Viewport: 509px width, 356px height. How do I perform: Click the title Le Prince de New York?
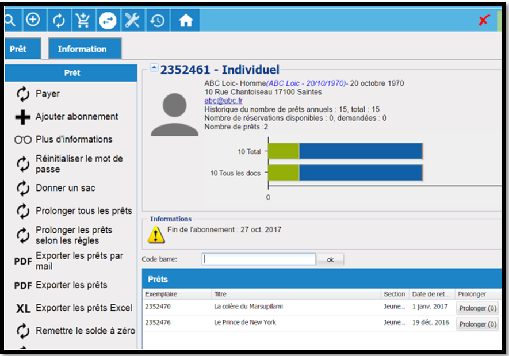pos(245,322)
